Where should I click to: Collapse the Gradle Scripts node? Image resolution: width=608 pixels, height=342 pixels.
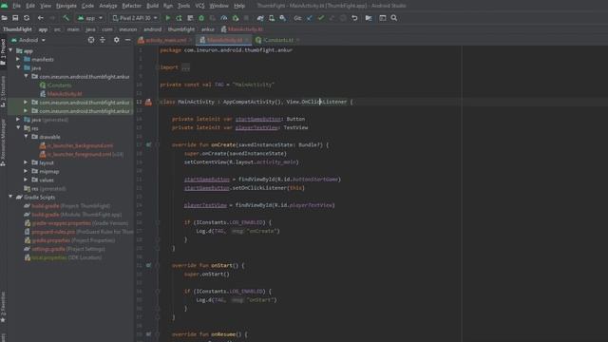10,197
